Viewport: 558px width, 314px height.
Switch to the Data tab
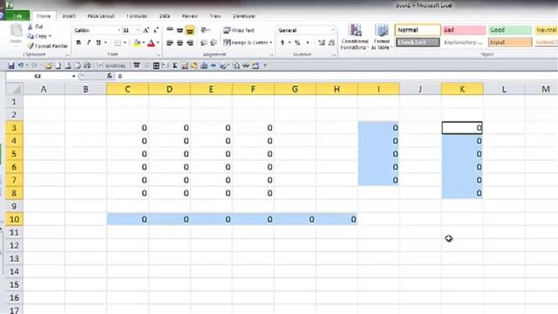[165, 16]
